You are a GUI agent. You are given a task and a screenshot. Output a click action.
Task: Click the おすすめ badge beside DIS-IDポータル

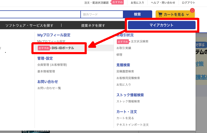tap(44, 48)
